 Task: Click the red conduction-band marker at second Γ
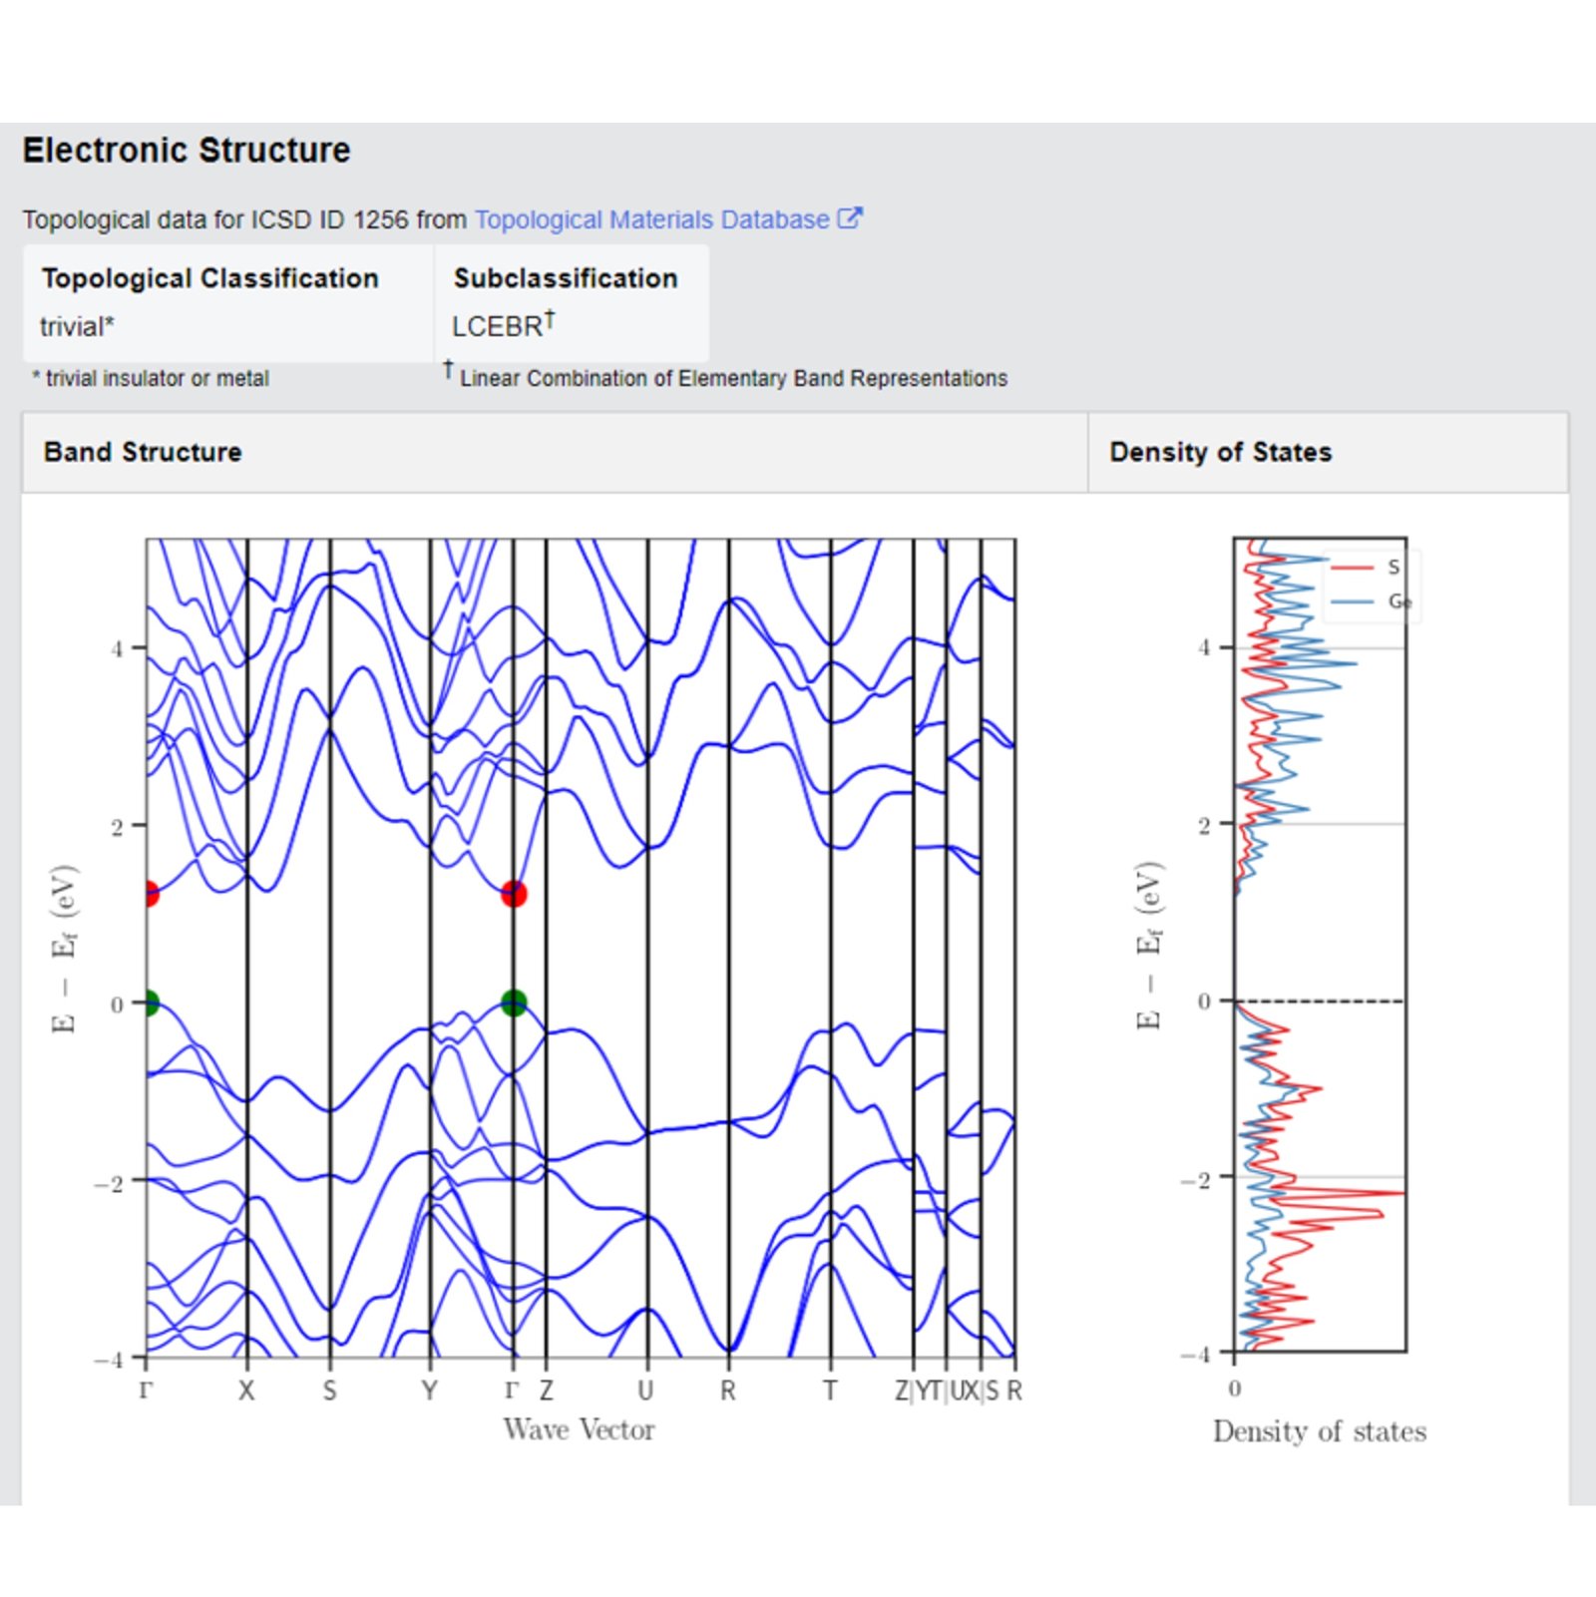(x=514, y=893)
